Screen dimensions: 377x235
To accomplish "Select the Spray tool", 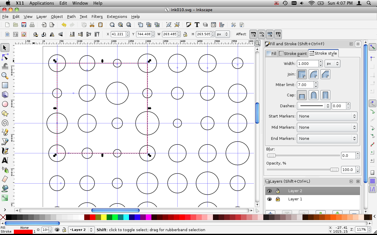I will tap(5, 170).
